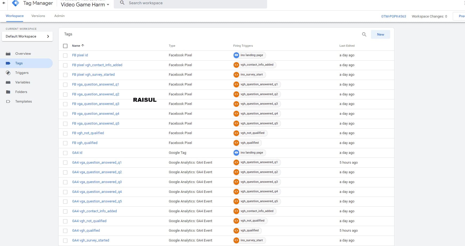Image resolution: width=465 pixels, height=246 pixels.
Task: Select the GA4 id tag checkbox
Action: [65, 153]
